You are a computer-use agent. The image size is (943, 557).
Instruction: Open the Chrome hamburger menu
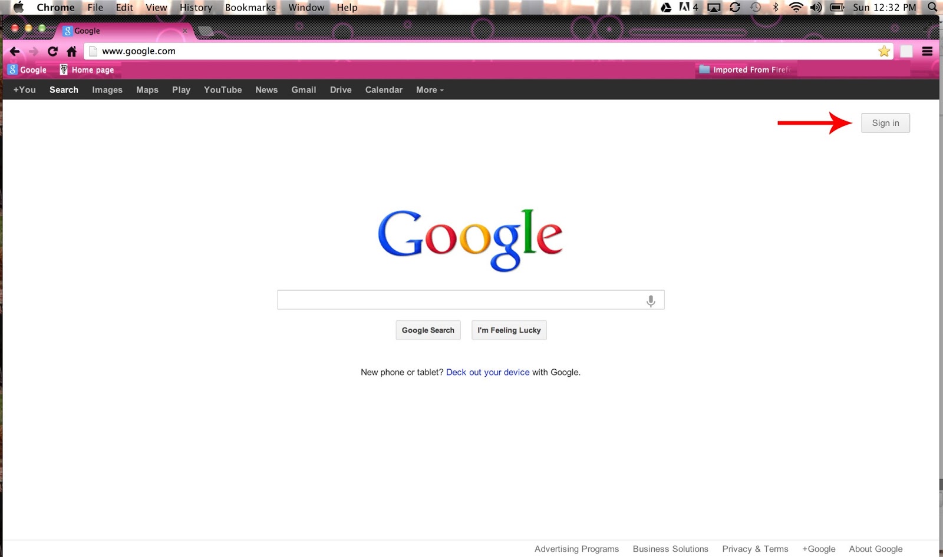click(927, 51)
